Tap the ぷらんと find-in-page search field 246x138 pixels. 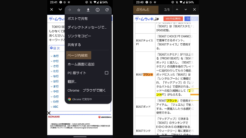pos(146,10)
